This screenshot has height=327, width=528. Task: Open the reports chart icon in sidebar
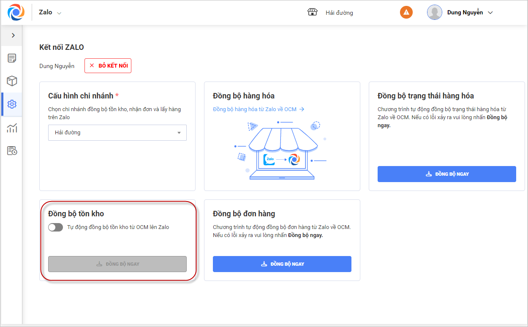click(12, 128)
